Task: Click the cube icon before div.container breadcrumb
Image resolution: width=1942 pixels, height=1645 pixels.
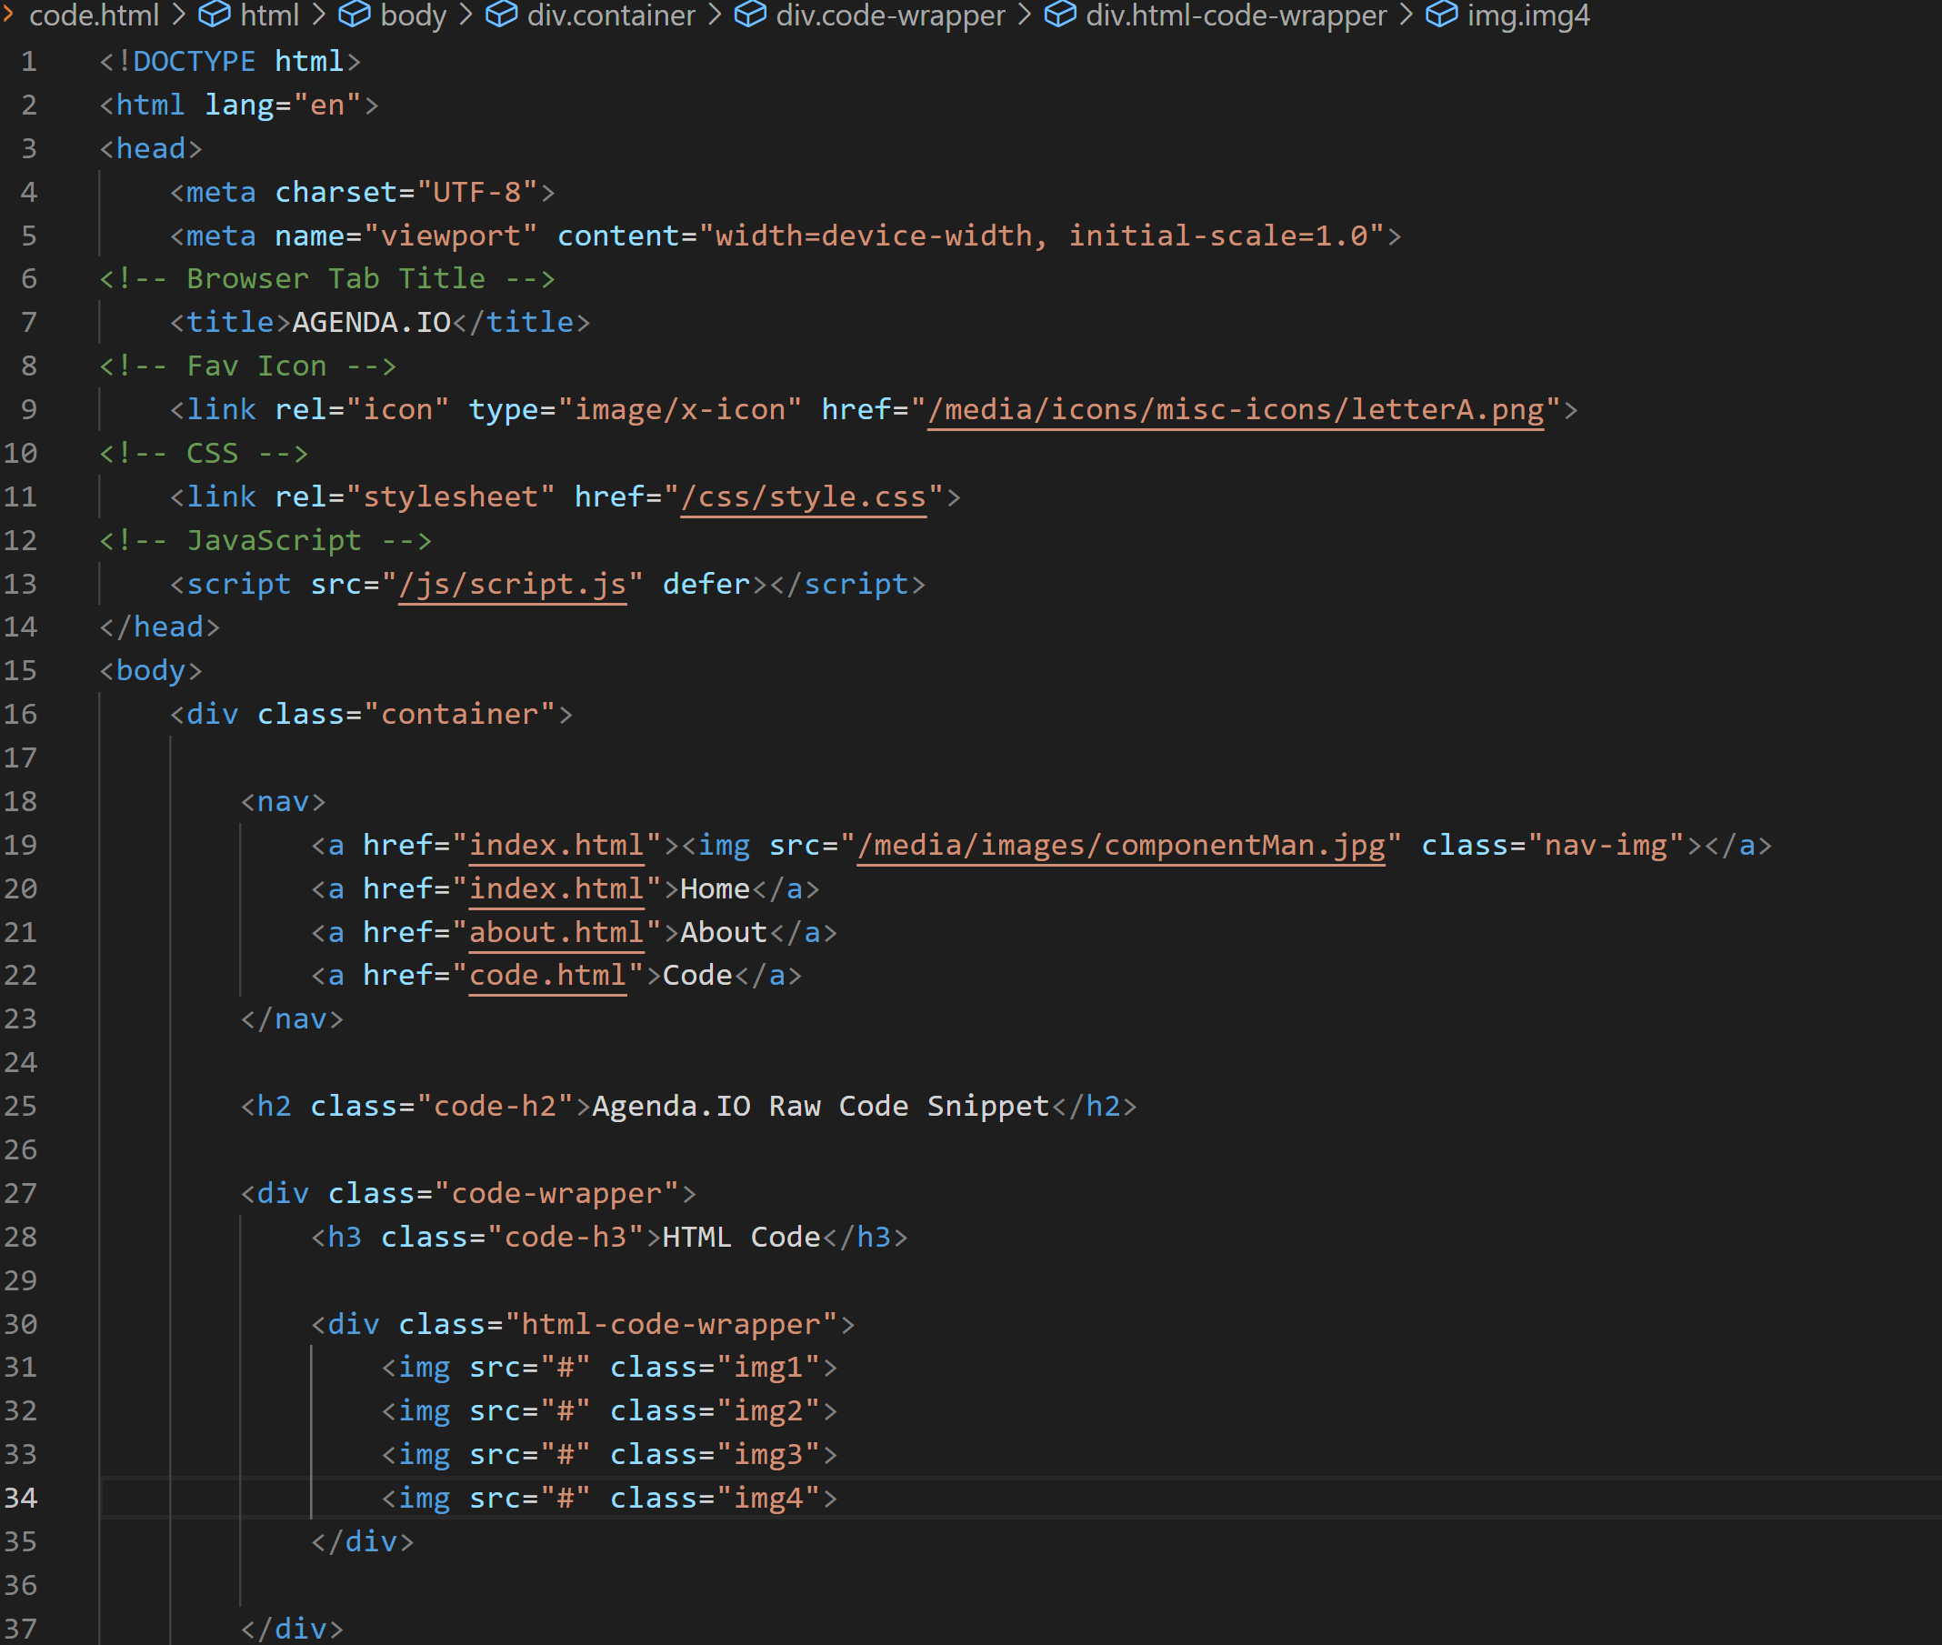Action: [x=502, y=14]
